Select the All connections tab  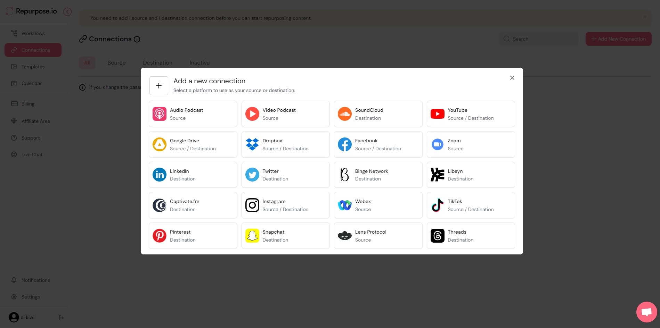click(x=87, y=63)
